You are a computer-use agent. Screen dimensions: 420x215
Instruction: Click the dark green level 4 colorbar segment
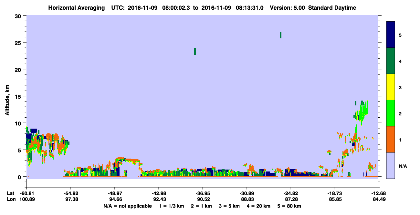tap(391, 61)
